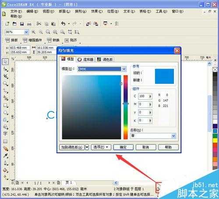Switch to the Mixers tab
This screenshot has height=199, width=219.
tap(86, 59)
